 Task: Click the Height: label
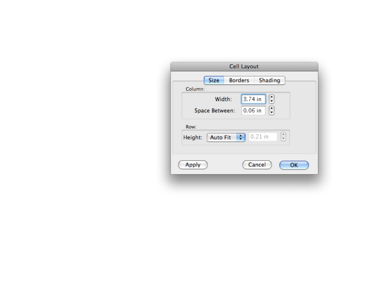193,138
